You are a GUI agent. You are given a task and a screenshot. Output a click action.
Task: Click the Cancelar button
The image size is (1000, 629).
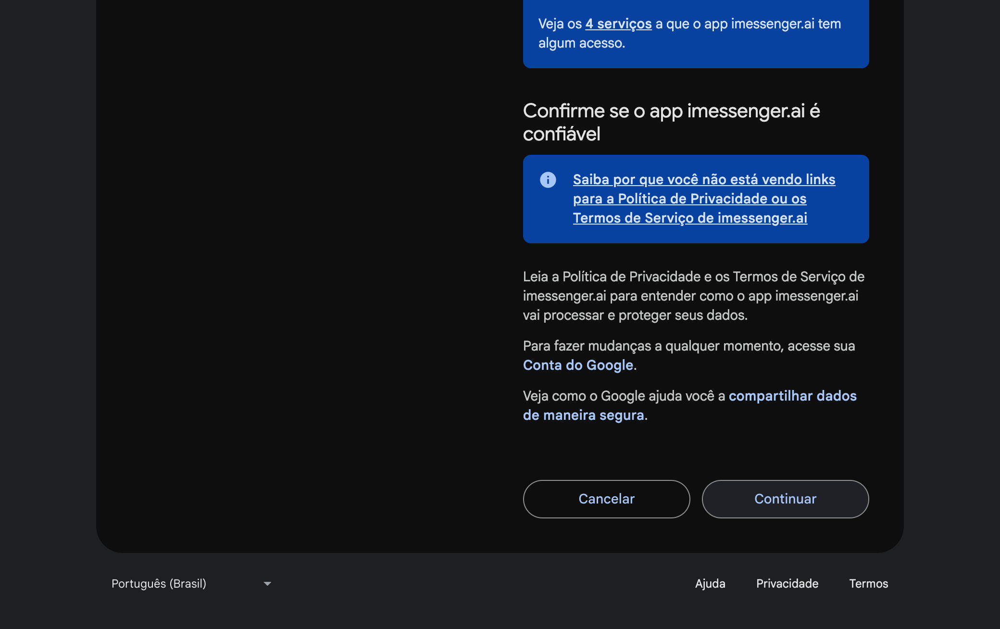pyautogui.click(x=606, y=499)
